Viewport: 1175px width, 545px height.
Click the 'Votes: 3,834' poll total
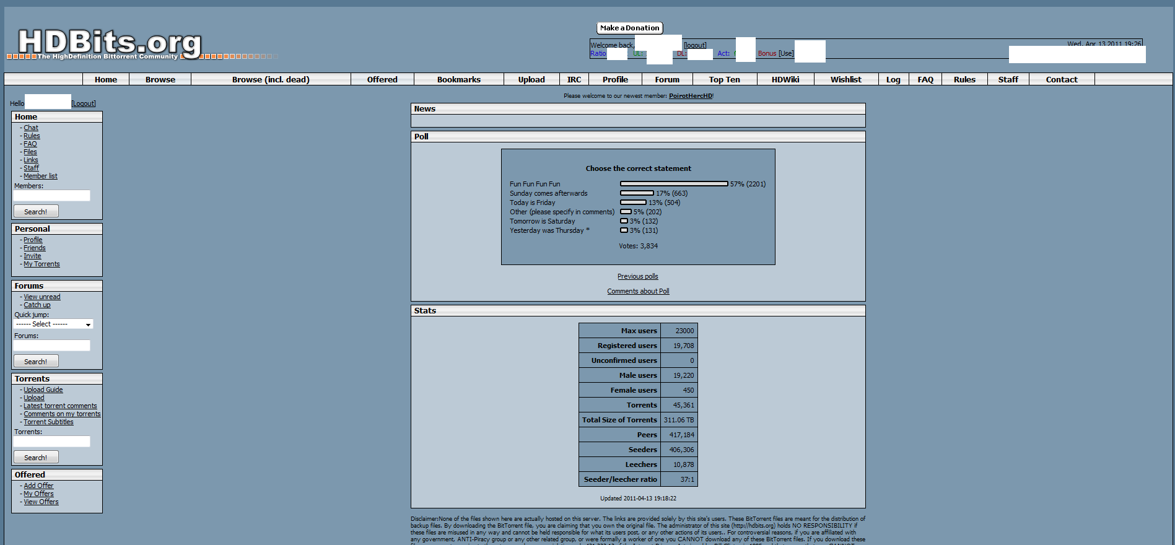click(638, 246)
